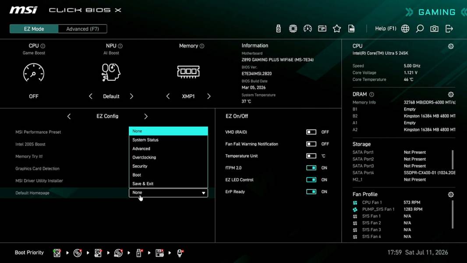Click the NPU AI Boost head icon
467x263 pixels.
coord(111,72)
